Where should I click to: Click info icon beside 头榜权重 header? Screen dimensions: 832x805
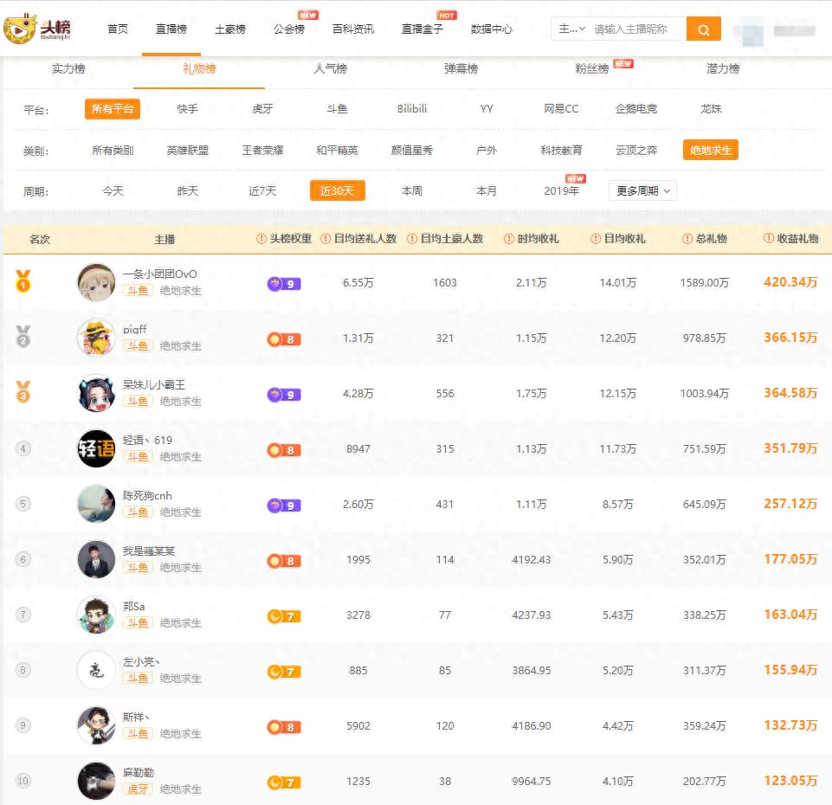tap(261, 239)
